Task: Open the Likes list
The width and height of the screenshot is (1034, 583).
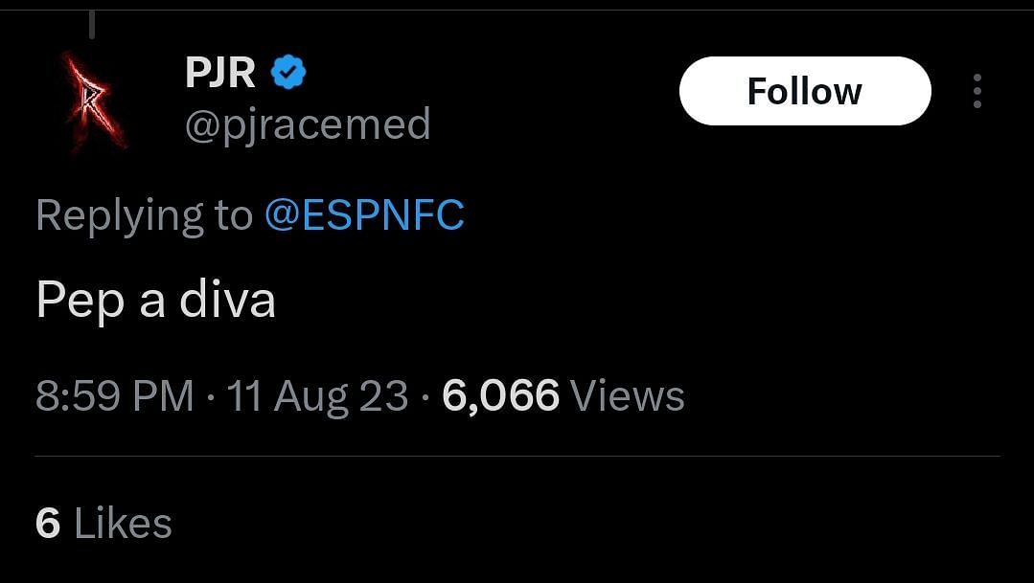Action: [x=123, y=524]
